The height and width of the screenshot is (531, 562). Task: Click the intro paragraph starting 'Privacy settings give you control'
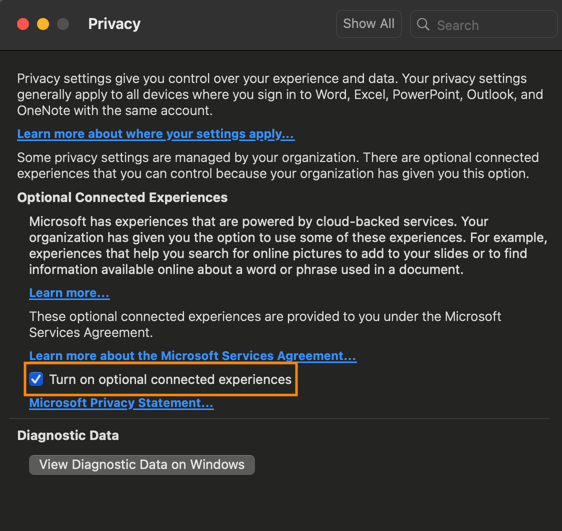coord(279,94)
